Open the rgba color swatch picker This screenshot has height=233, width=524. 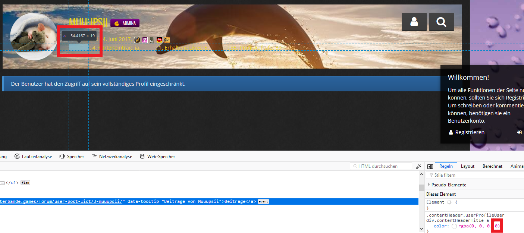tap(454, 226)
